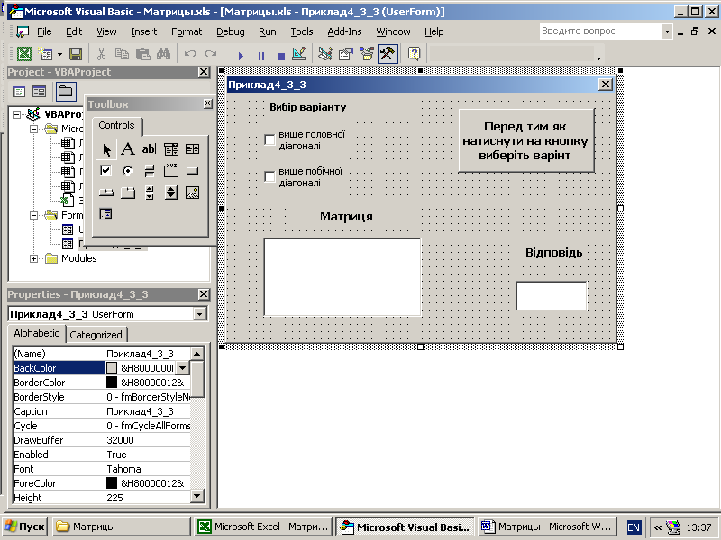This screenshot has height=540, width=721.
Task: Tick the 'вище головної діагоналі' checkbox
Action: [269, 139]
